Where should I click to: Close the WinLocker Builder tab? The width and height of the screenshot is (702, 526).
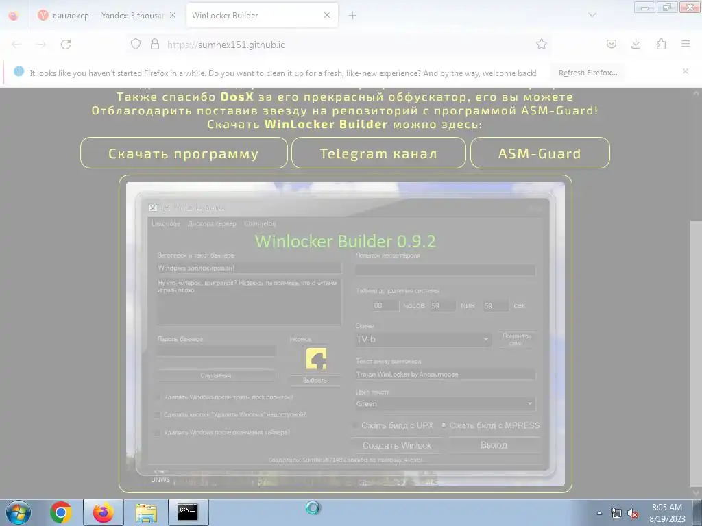click(327, 16)
